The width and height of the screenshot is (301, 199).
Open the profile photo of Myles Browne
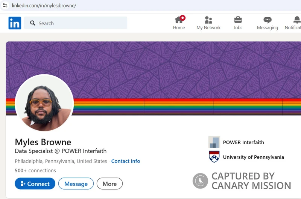44,103
